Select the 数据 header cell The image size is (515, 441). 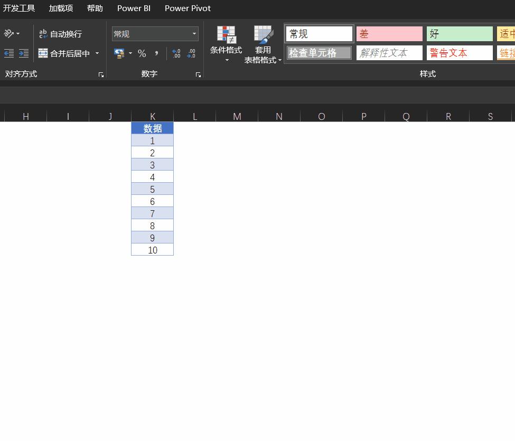[152, 128]
